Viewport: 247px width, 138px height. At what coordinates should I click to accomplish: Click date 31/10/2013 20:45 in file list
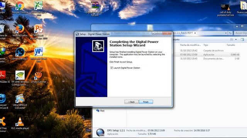(x=189, y=59)
